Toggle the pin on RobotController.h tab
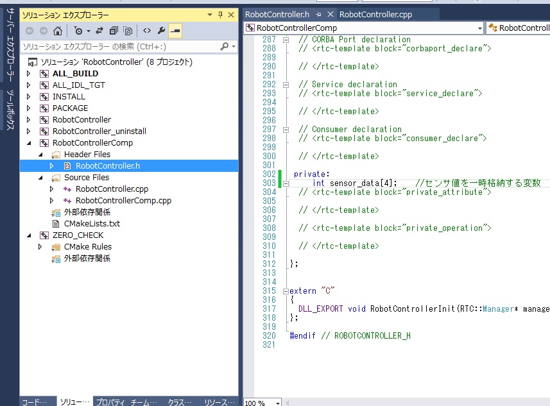This screenshot has width=550, height=406. click(x=318, y=14)
